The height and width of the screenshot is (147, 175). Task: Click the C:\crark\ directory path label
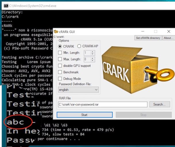point(59,37)
